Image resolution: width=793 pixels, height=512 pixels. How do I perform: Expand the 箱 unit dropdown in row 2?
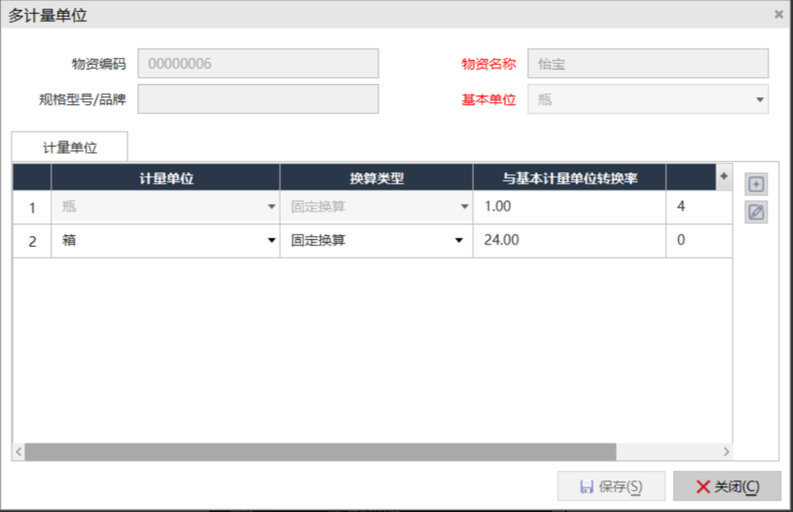(271, 241)
